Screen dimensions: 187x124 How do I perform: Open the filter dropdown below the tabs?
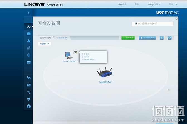(x=44, y=43)
